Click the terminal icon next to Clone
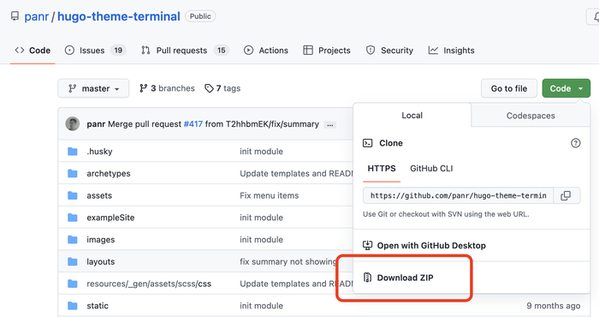 [x=367, y=143]
